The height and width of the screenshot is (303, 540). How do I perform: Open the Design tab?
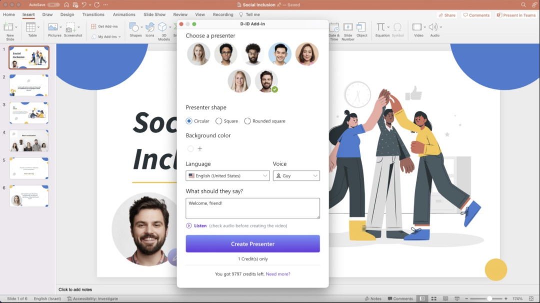[67, 14]
